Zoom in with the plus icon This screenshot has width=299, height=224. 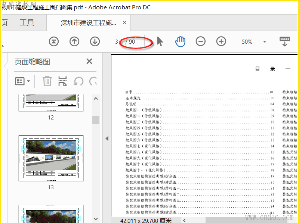tap(221, 41)
